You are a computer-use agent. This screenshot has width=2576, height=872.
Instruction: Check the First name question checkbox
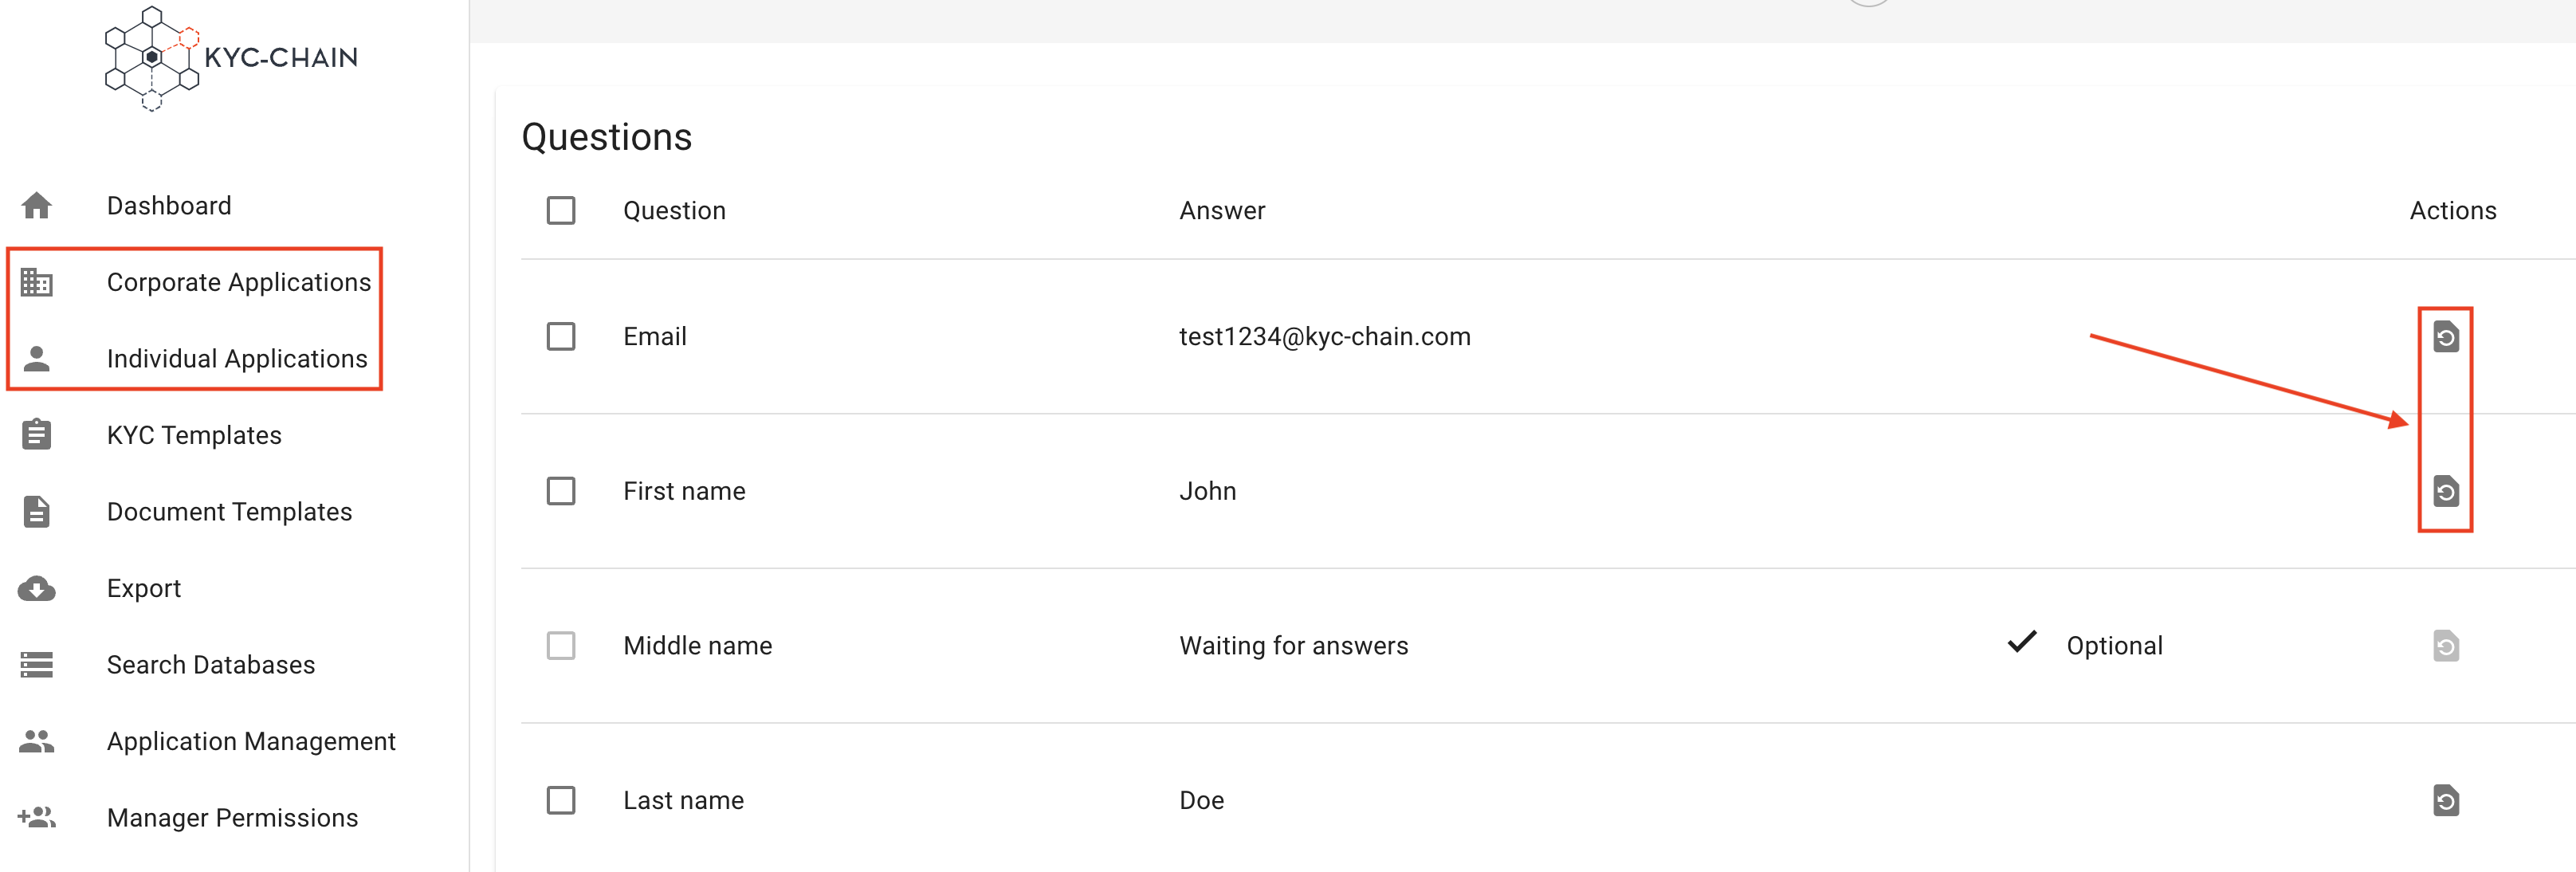click(561, 491)
